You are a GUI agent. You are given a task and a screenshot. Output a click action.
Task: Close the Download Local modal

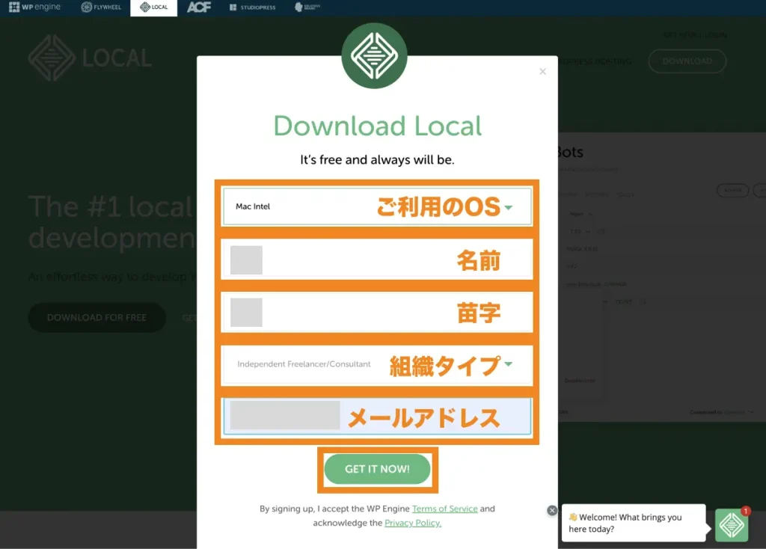tap(542, 72)
